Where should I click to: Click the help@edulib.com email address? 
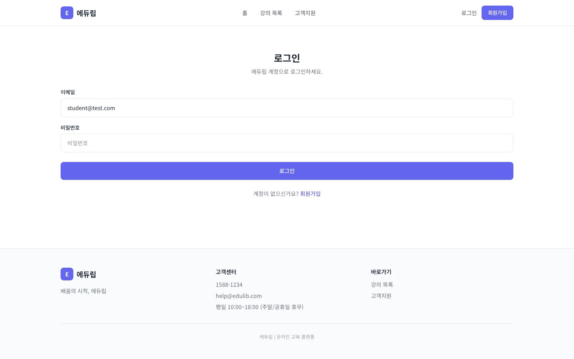point(238,296)
